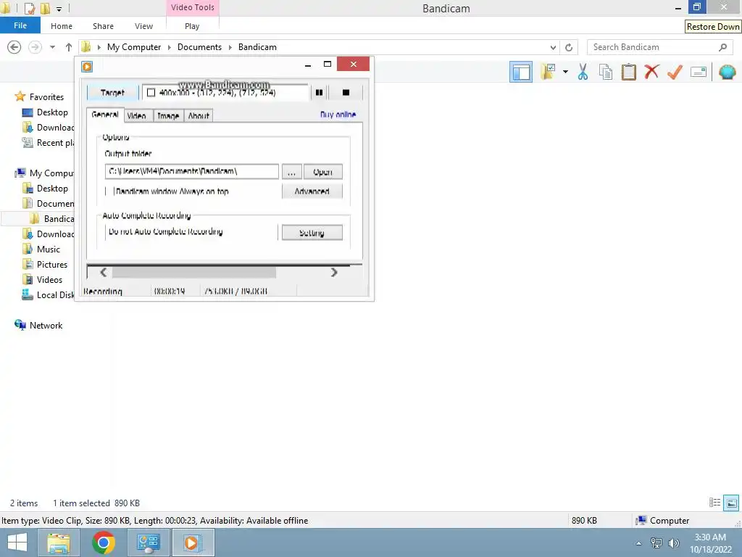The width and height of the screenshot is (742, 557).
Task: Click the folder options icon in toolbar
Action: (x=548, y=72)
